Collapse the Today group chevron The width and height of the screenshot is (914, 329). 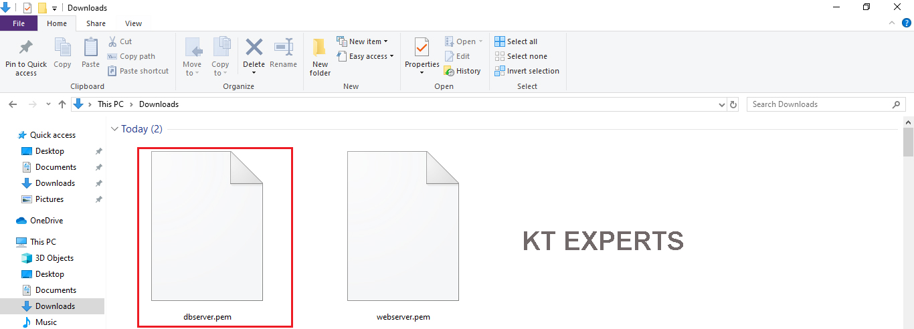click(x=114, y=129)
